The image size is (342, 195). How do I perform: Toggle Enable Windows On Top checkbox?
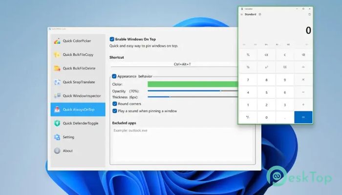(x=112, y=39)
